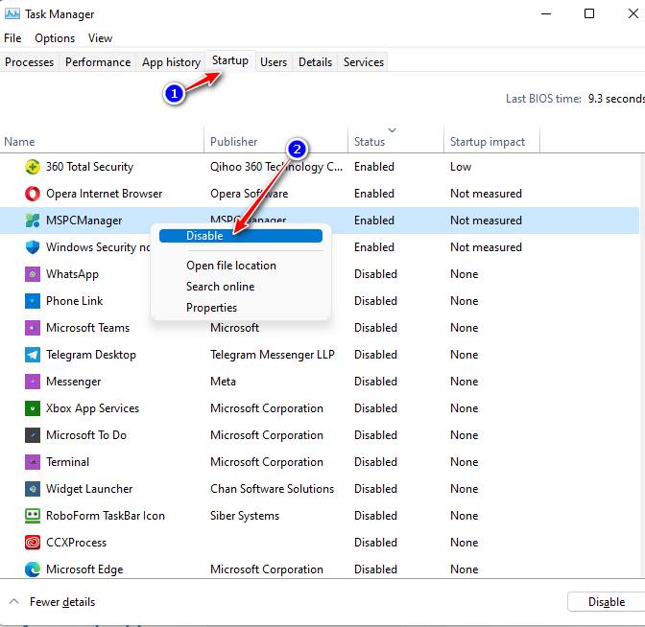
Task: Click the 360 Total Security icon
Action: [33, 167]
